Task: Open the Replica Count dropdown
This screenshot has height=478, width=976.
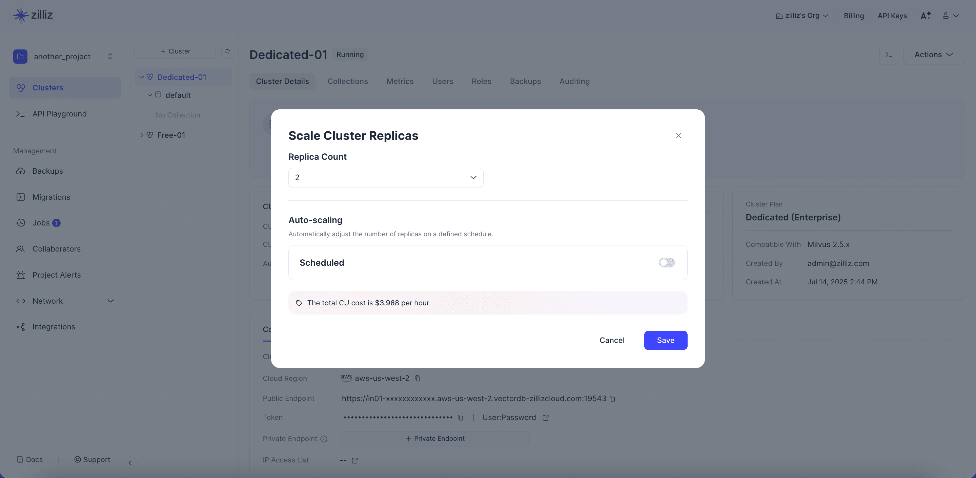Action: click(x=386, y=177)
